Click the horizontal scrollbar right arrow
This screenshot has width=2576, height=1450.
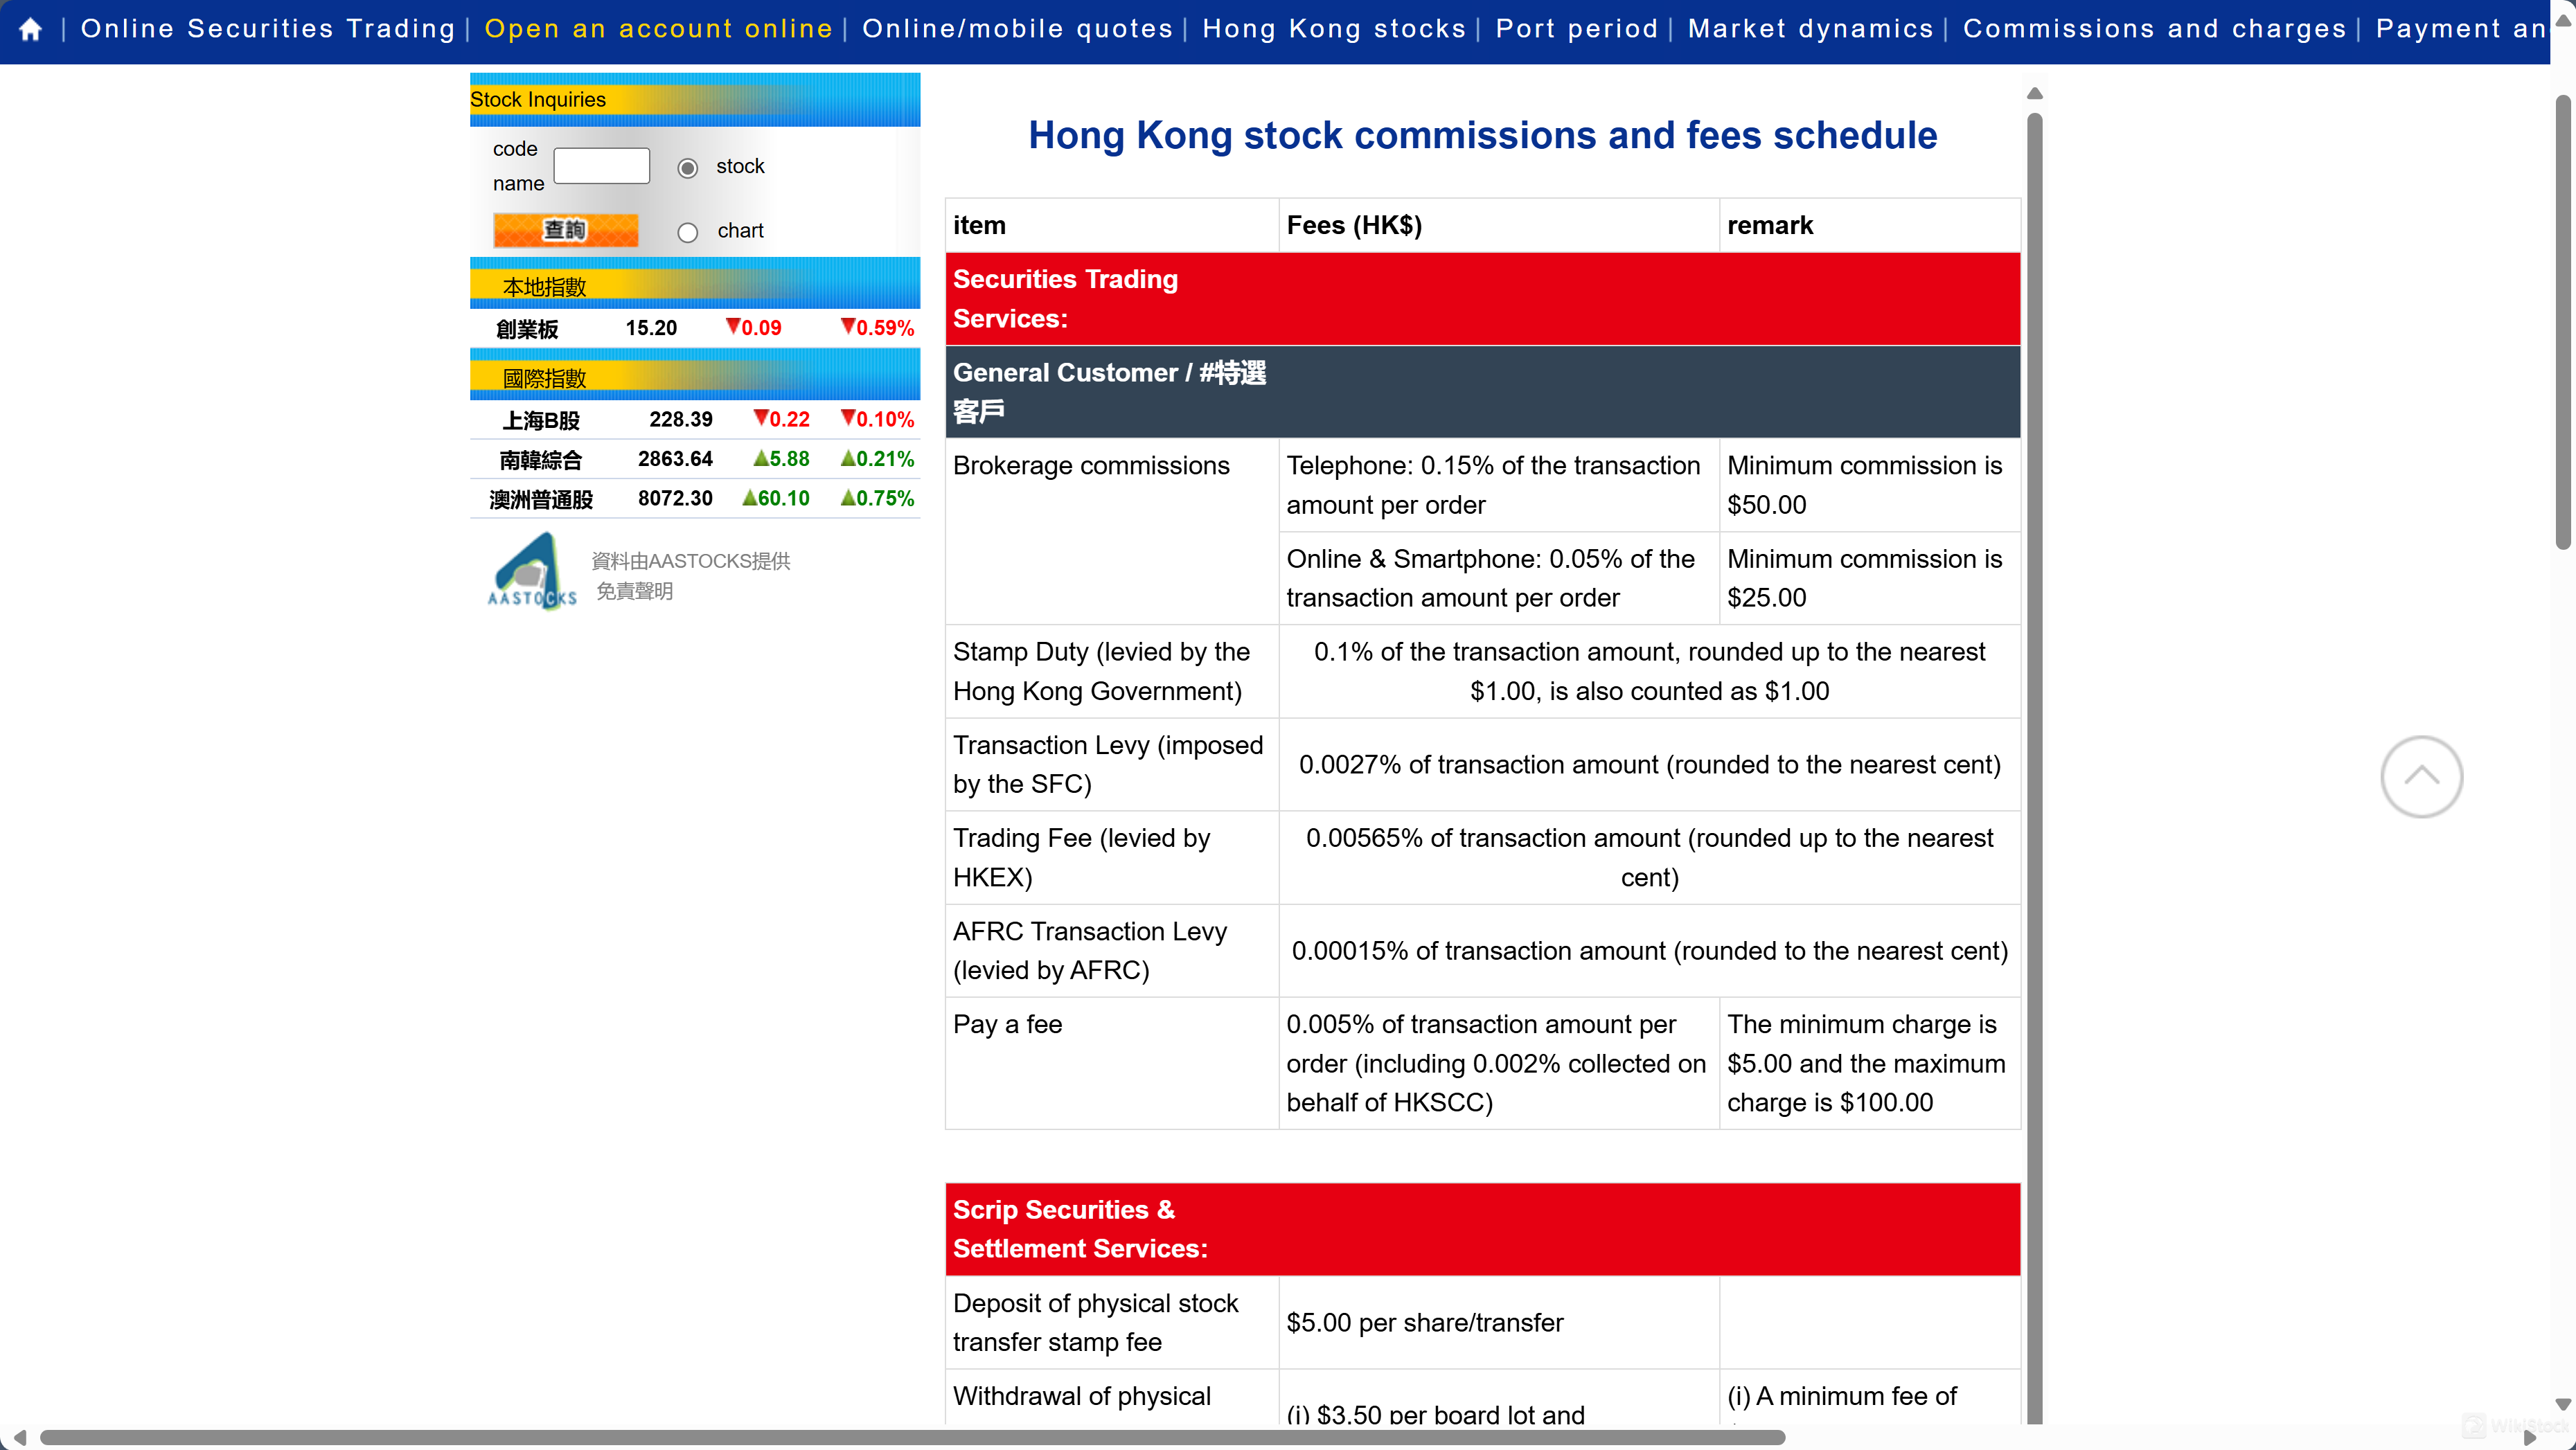click(x=2531, y=1437)
